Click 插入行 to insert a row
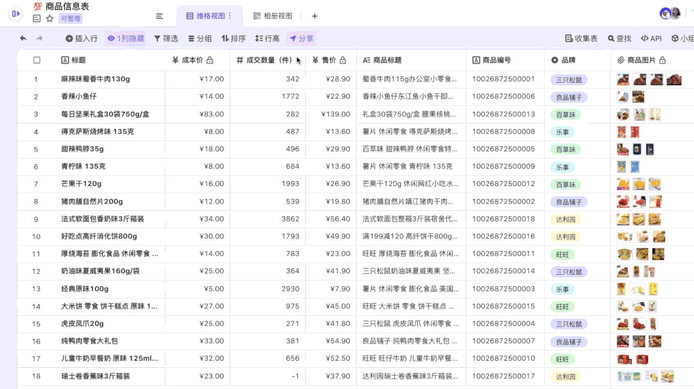The image size is (694, 389). pyautogui.click(x=82, y=39)
